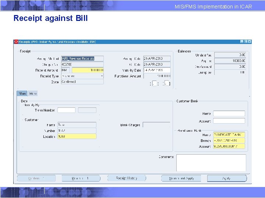Click the white Trans Number field
Screen dimensions: 265x198
point(66,110)
